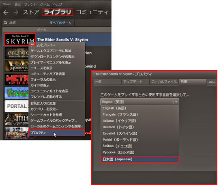Choose コミュニティハブを表示 menu entry
Screen dimensions: 219x185
click(x=56, y=74)
